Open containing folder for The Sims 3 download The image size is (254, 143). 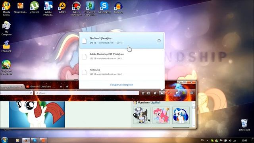pos(159,41)
